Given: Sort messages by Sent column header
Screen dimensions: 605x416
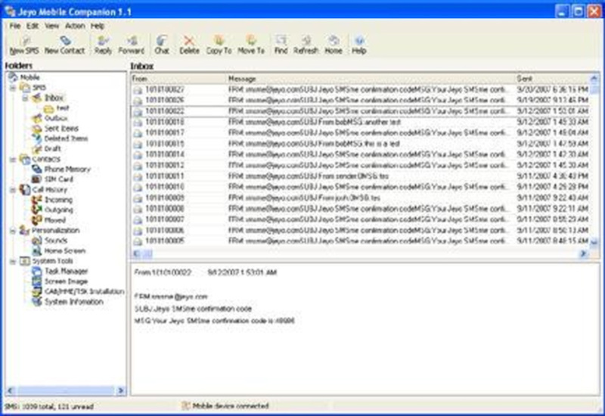Looking at the screenshot, I should pyautogui.click(x=552, y=79).
